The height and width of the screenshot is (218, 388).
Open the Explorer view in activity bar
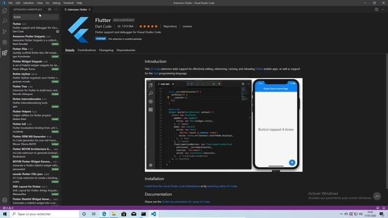point(4,11)
